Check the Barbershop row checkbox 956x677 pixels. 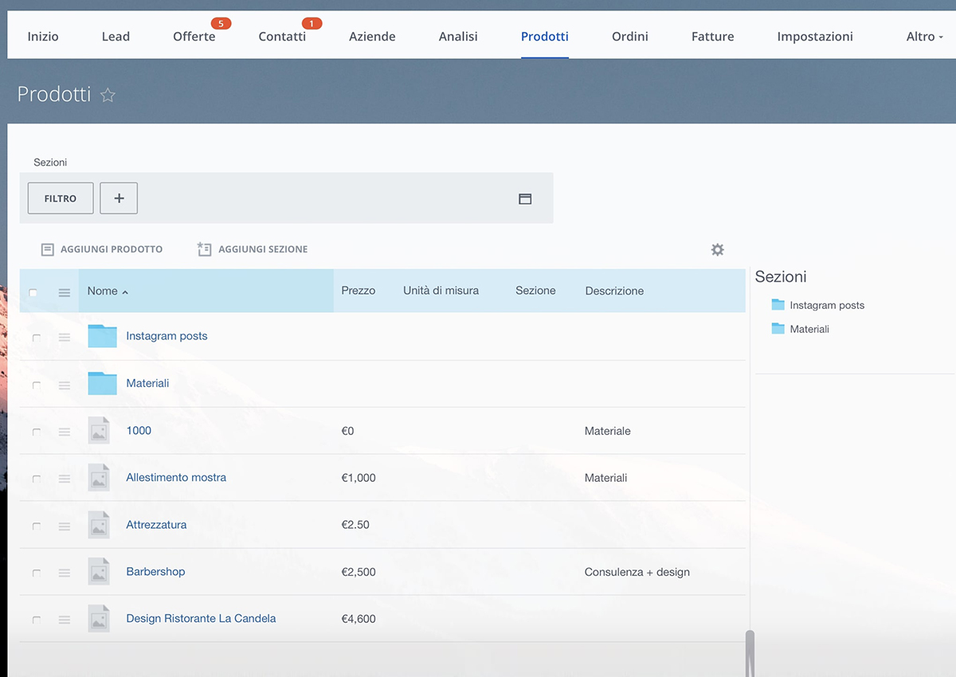[x=37, y=573]
